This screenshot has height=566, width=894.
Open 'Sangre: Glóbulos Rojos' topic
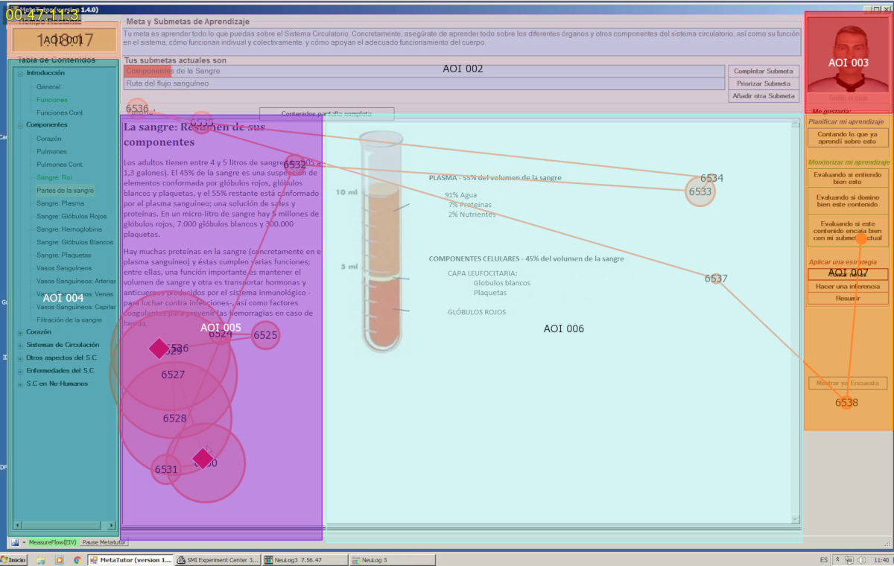72,216
